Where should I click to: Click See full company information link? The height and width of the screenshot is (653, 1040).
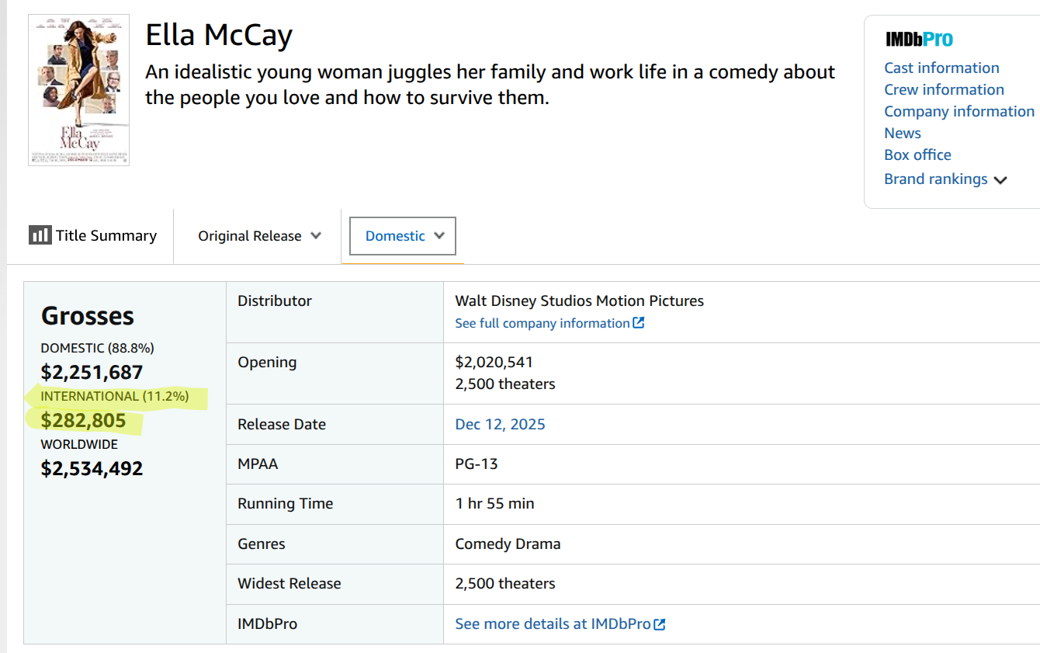(x=542, y=323)
